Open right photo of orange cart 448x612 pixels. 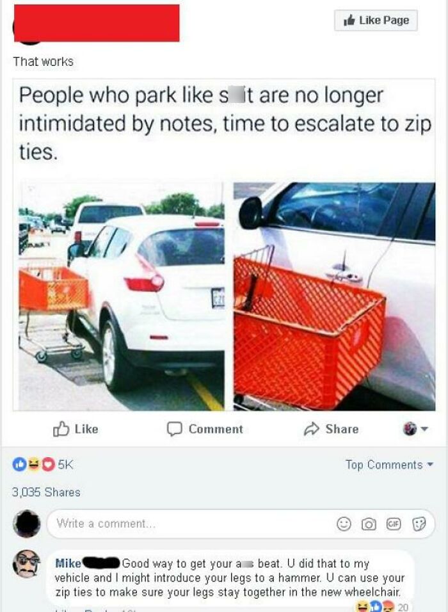(335, 296)
